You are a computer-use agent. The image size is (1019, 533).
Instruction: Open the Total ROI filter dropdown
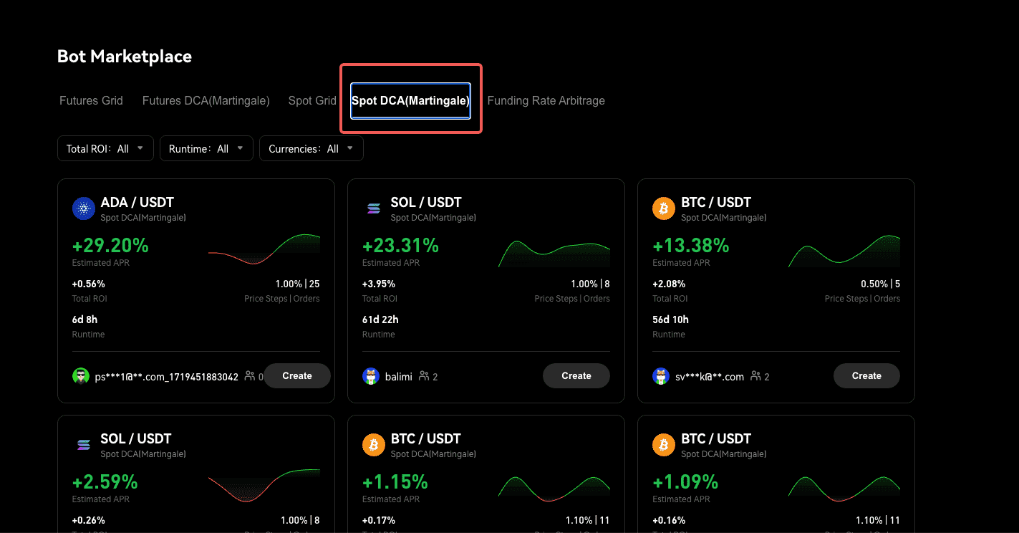[105, 149]
